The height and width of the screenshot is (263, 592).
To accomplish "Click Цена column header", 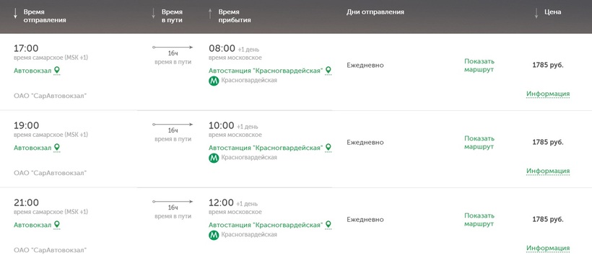I will (552, 12).
